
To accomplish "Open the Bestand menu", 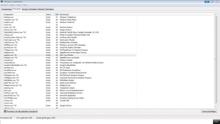I will point(4,5).
